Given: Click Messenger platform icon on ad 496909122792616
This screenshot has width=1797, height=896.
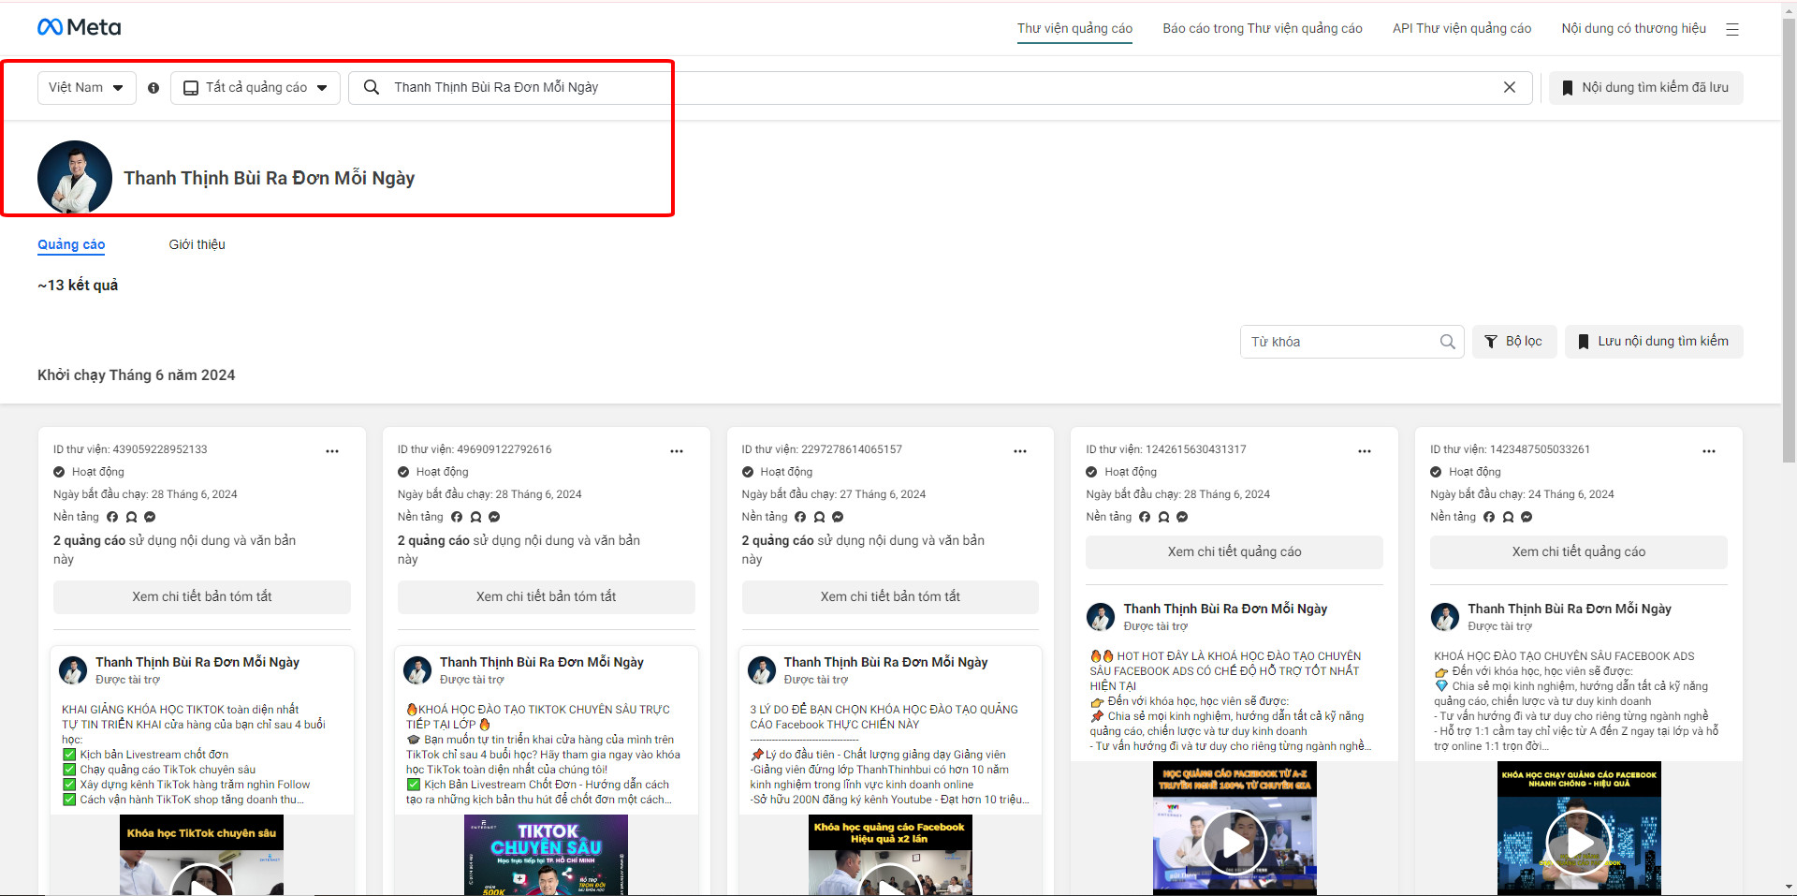Looking at the screenshot, I should pos(494,517).
